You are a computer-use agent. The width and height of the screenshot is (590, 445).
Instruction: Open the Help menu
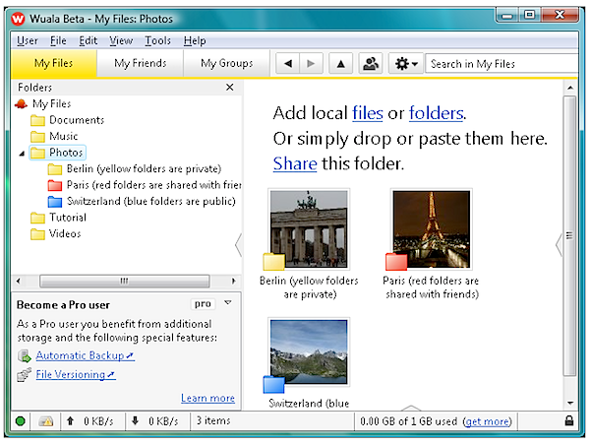pos(195,40)
